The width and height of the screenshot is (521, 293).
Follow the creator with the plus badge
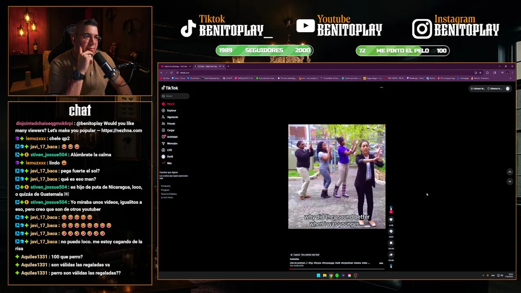(x=391, y=212)
